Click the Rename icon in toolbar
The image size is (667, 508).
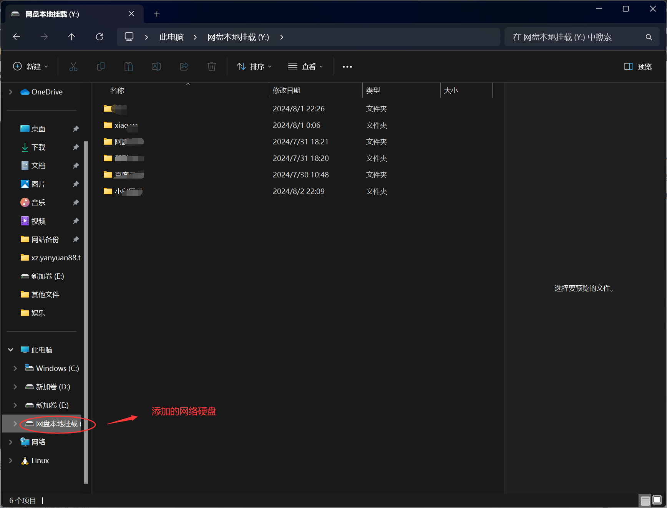(x=156, y=66)
